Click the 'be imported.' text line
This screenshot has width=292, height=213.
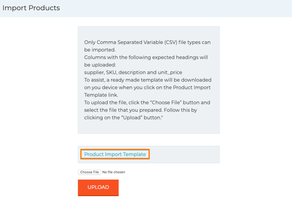(x=100, y=50)
